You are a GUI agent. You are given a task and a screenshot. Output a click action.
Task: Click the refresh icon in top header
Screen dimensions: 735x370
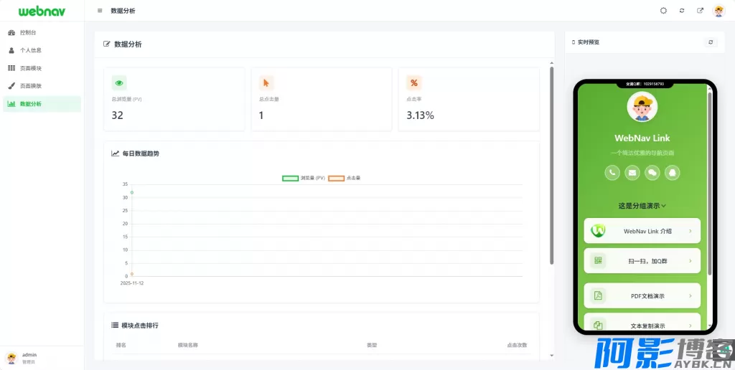[682, 11]
